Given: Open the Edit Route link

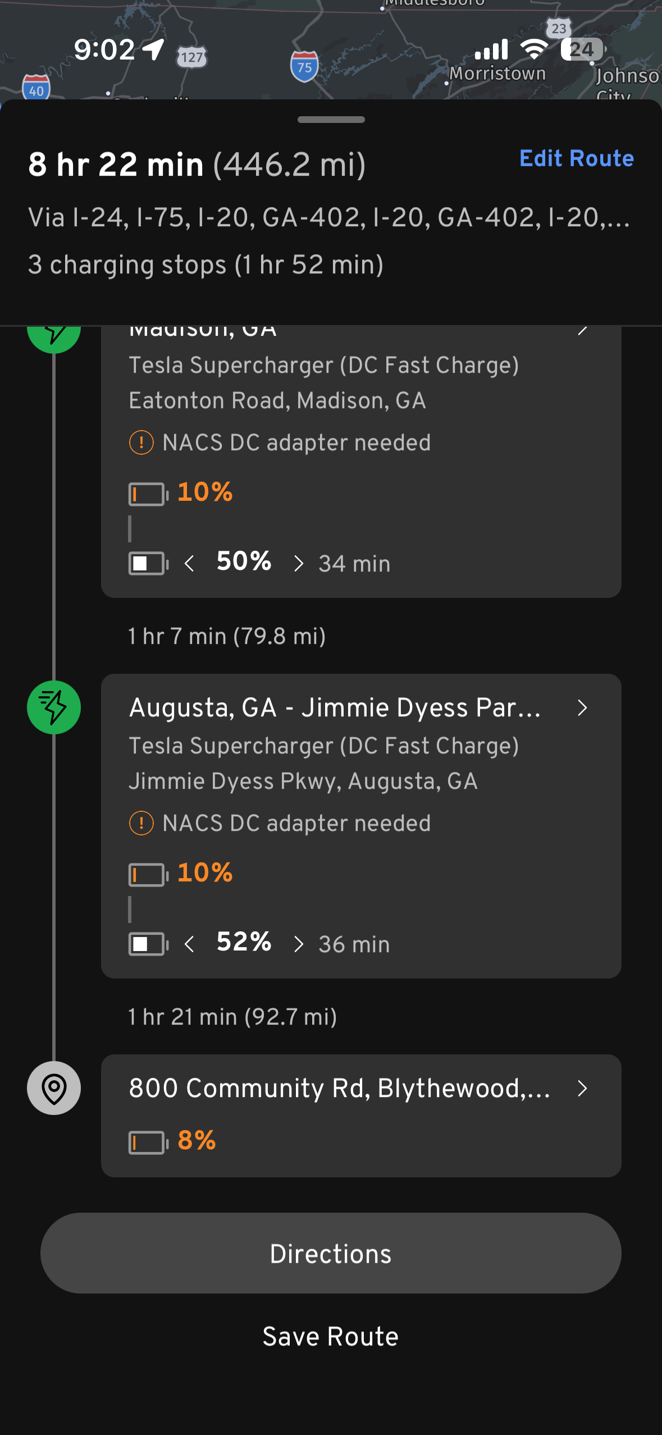Looking at the screenshot, I should point(576,159).
